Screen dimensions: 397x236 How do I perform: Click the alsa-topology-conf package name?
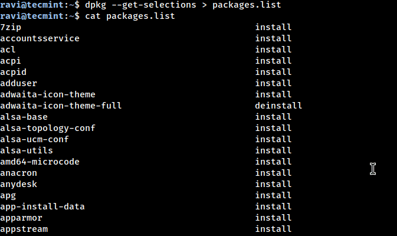pyautogui.click(x=48, y=128)
